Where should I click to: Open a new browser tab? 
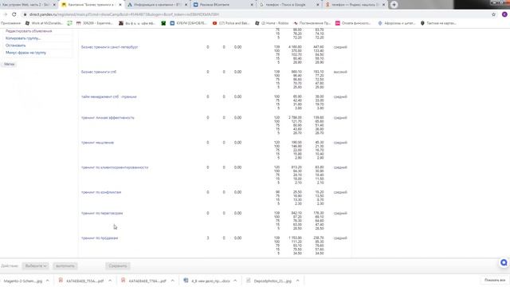click(394, 5)
